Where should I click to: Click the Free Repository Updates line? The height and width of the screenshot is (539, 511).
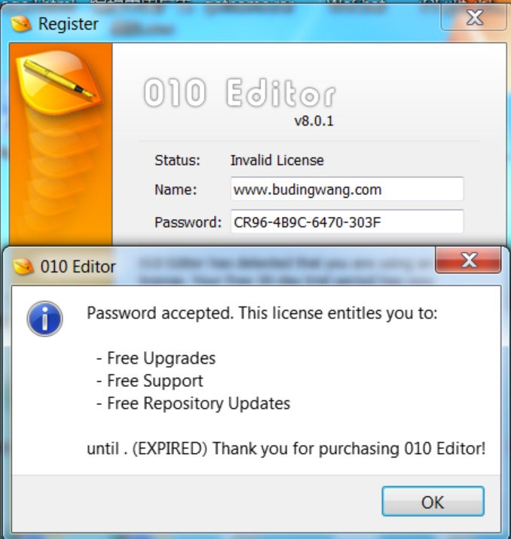coord(194,403)
